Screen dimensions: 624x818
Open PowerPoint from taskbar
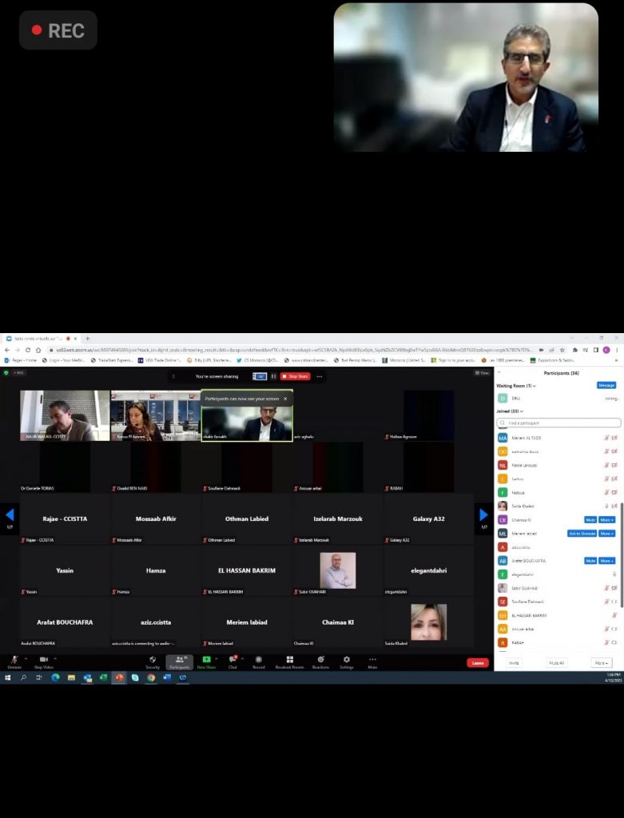(119, 677)
